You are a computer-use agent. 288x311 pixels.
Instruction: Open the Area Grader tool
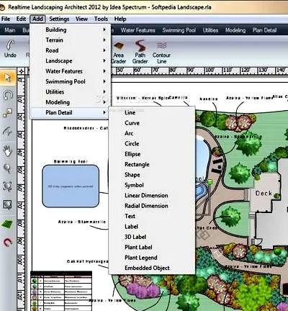pos(119,53)
